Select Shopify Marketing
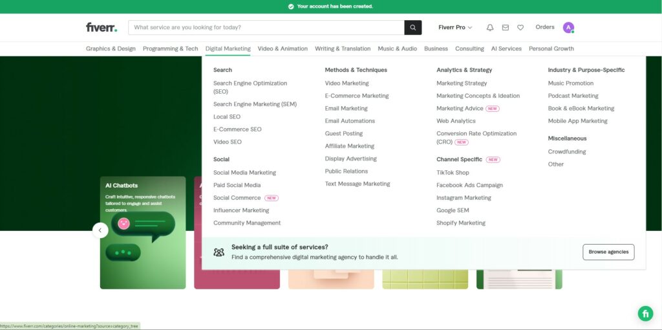Image resolution: width=662 pixels, height=330 pixels. coord(460,223)
